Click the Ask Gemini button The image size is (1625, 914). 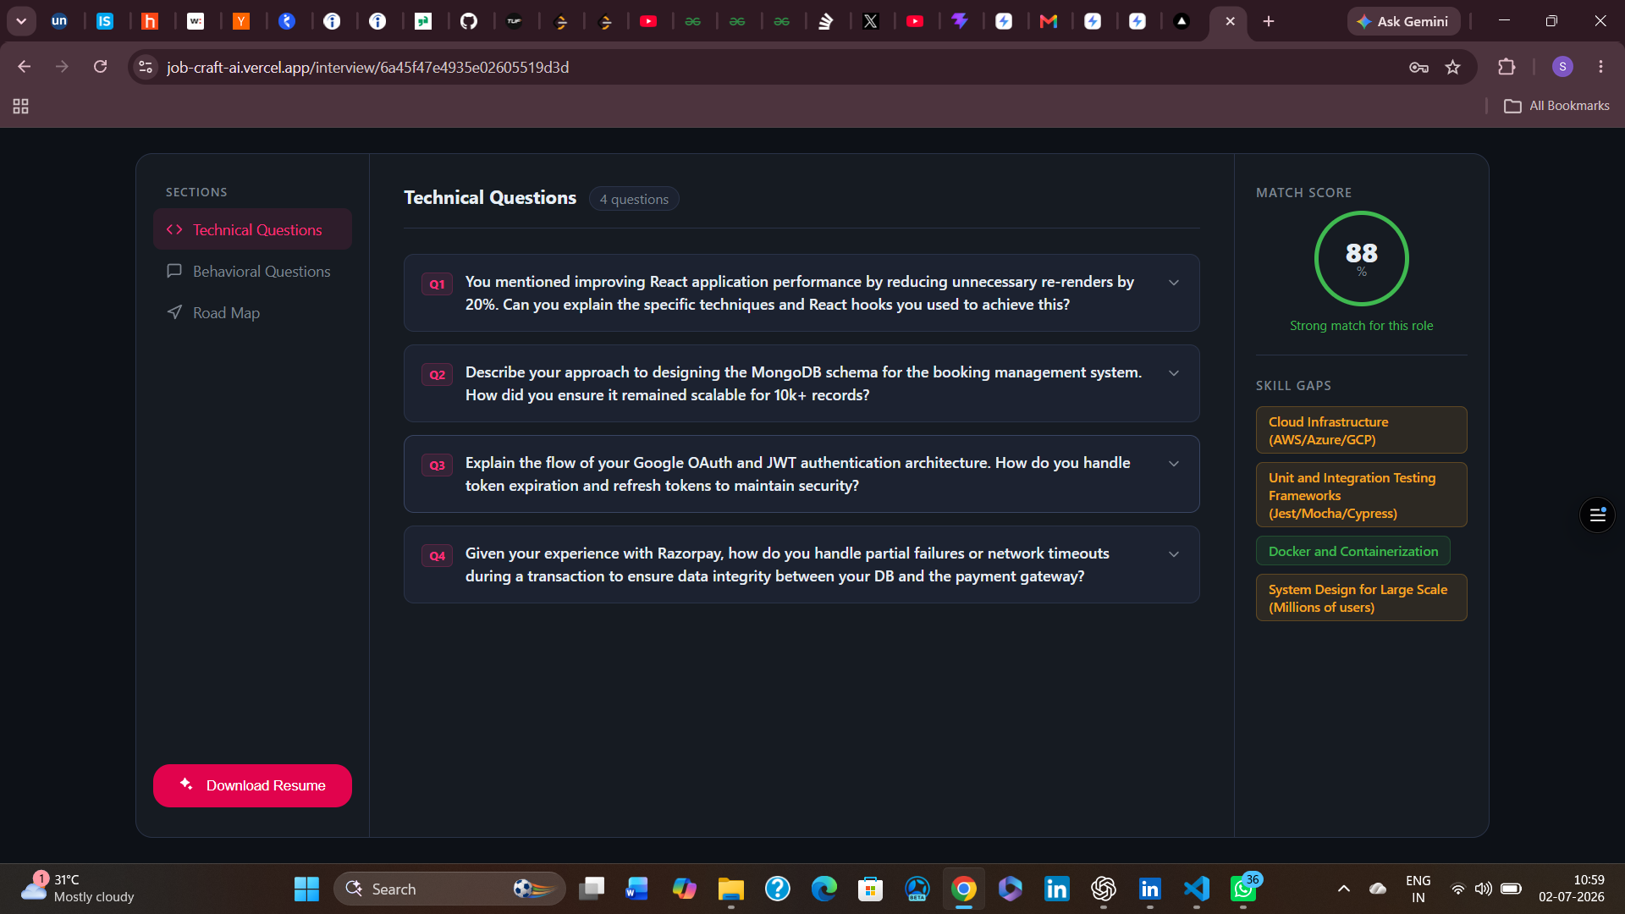(x=1403, y=21)
